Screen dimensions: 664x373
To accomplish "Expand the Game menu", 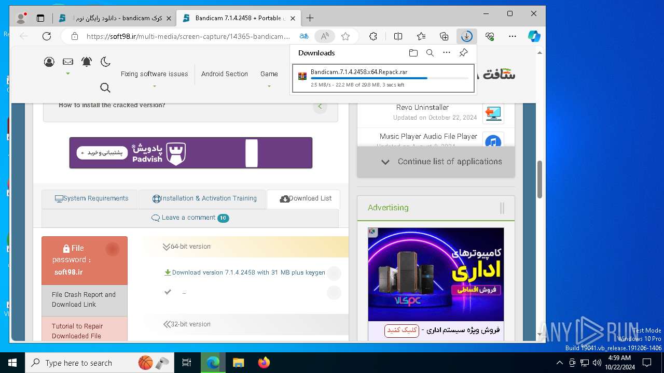I will pos(269,74).
